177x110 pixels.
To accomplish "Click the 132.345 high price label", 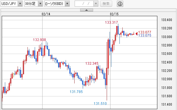I will [x=92, y=64].
